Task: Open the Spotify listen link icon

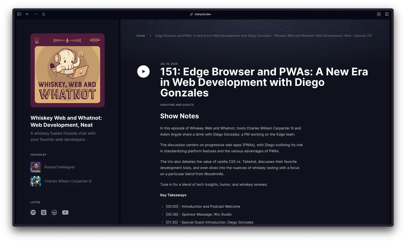Action: click(x=33, y=212)
